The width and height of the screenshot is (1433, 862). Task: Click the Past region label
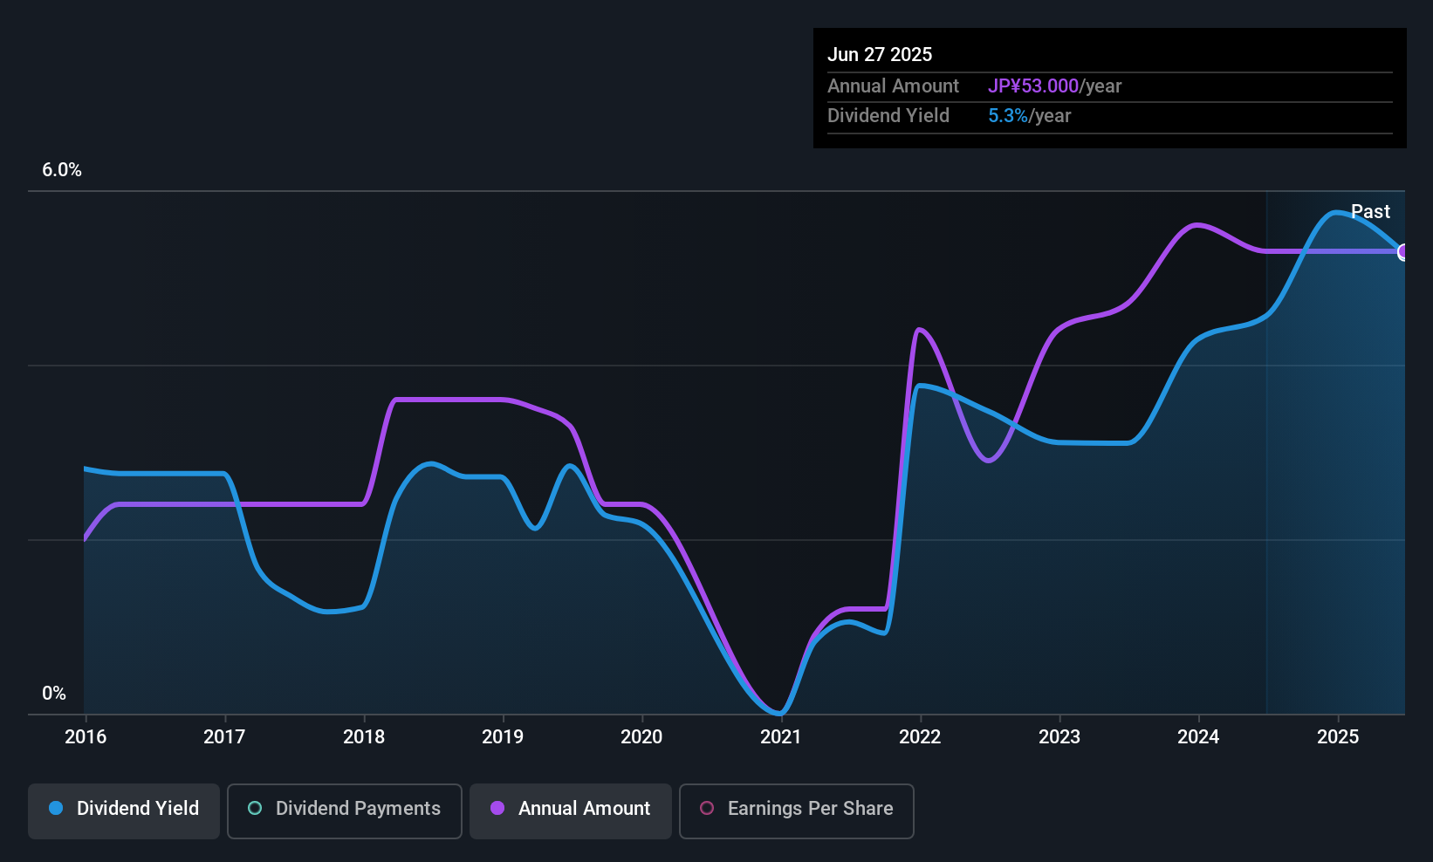pos(1370,212)
